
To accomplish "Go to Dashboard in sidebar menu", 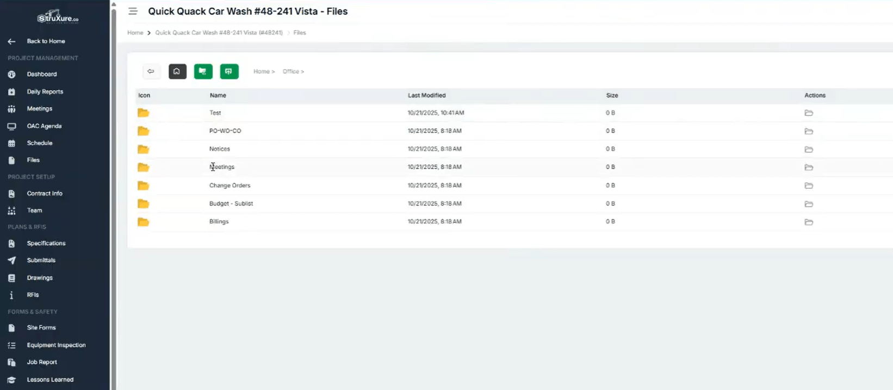I will [x=42, y=74].
